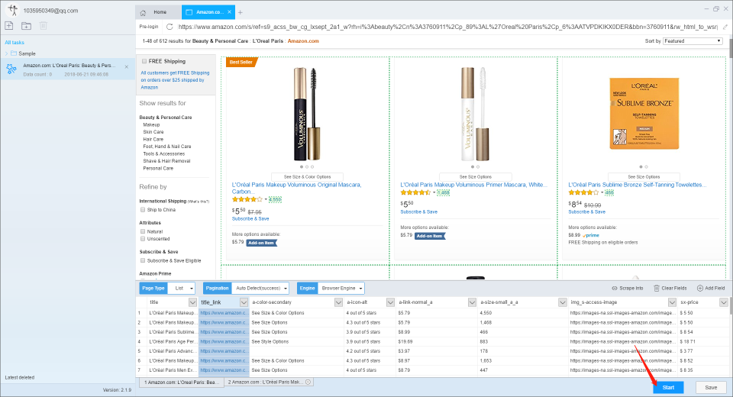The image size is (733, 397).
Task: Open Hair Care category link
Action: (x=153, y=140)
